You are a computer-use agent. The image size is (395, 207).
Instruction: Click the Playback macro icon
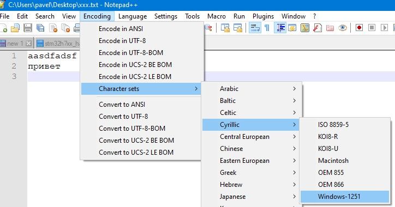tap(384, 27)
